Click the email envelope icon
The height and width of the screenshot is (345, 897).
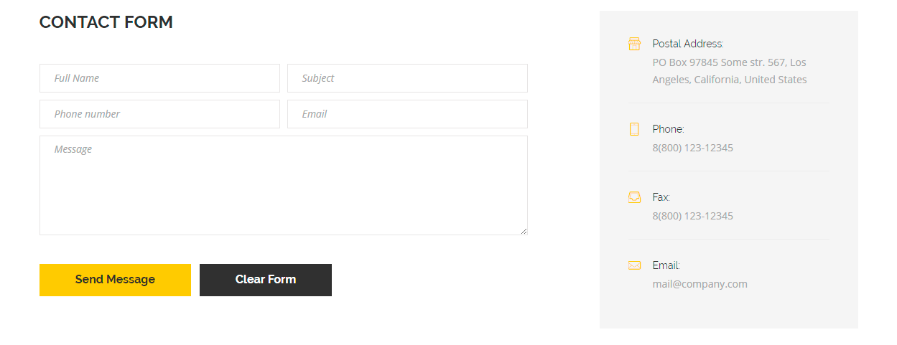pyautogui.click(x=634, y=265)
